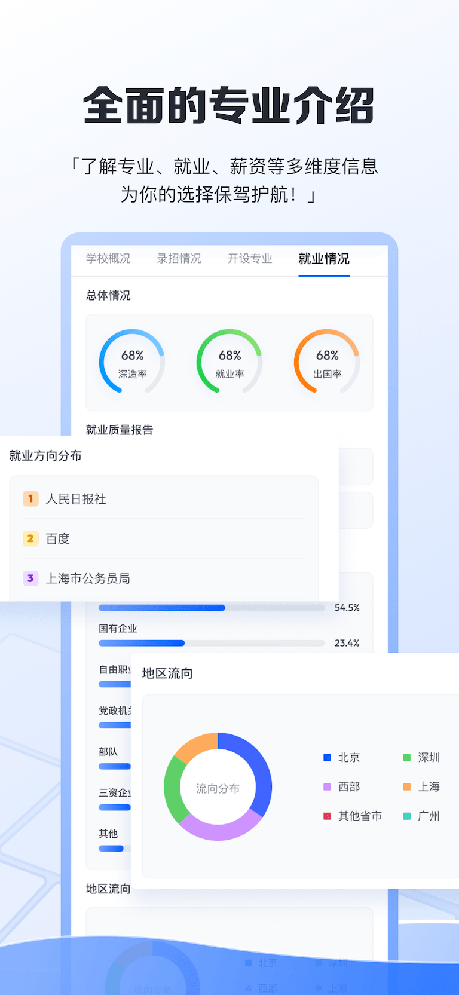This screenshot has height=995, width=459.
Task: Click the orange 出国率 ring gauge
Action: click(x=327, y=362)
